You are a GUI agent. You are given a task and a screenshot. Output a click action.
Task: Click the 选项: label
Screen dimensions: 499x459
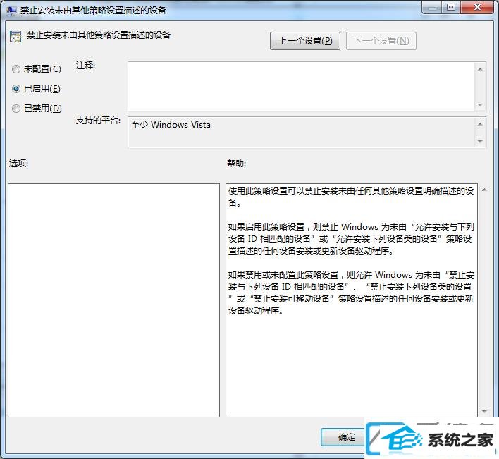(18, 164)
